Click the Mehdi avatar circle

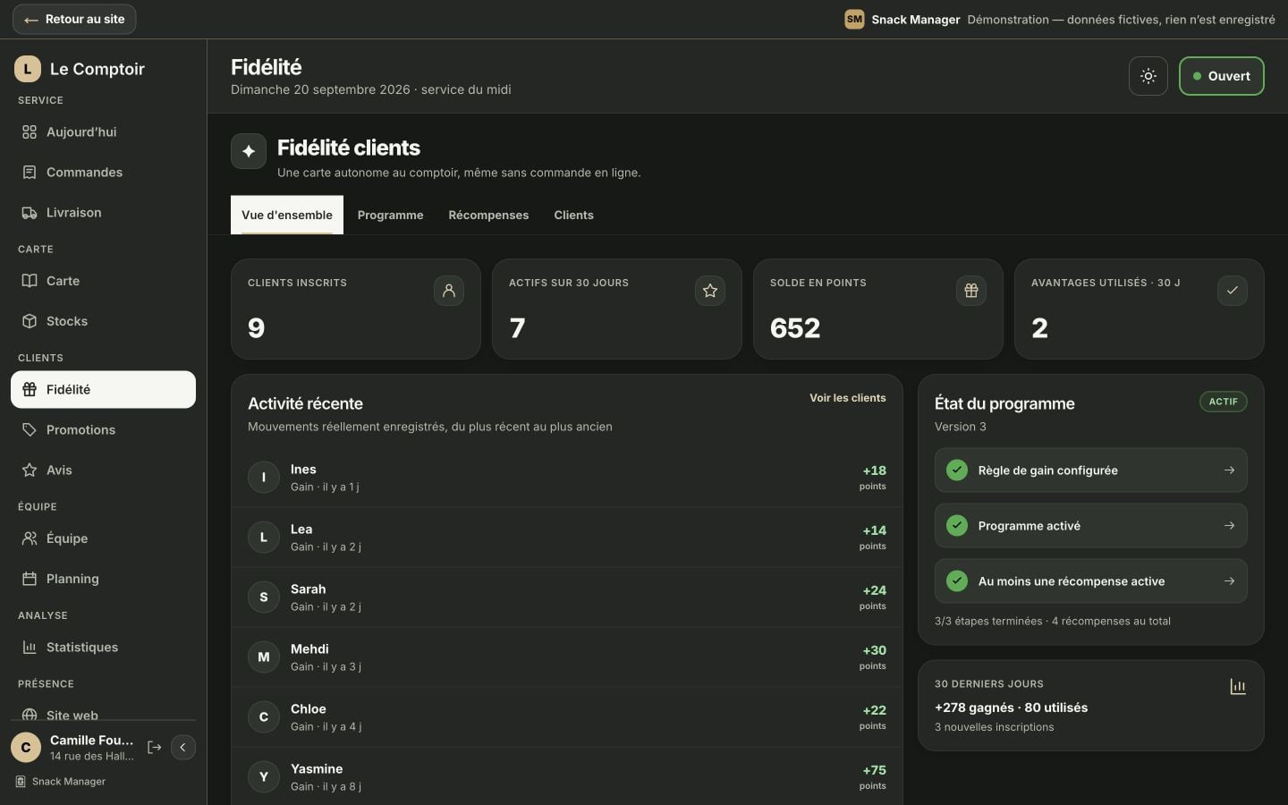coord(264,657)
